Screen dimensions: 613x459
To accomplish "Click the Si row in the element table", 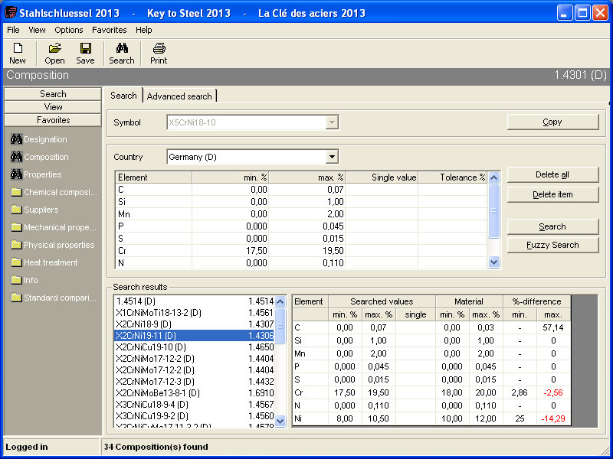I will 301,202.
